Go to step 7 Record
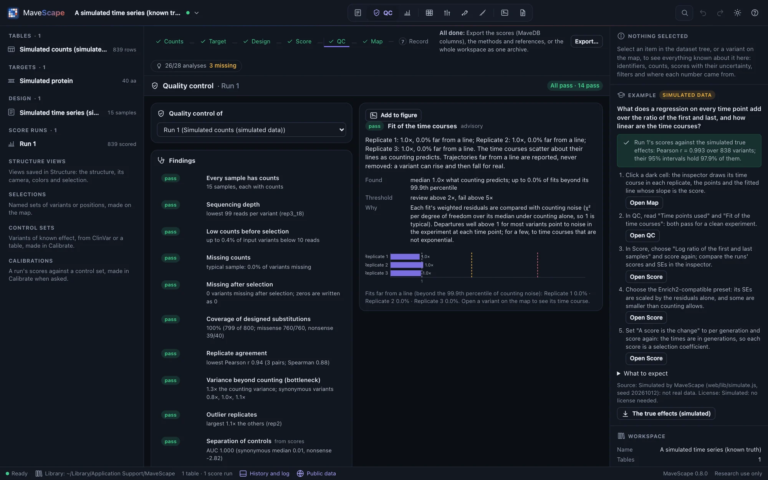Screen dimensions: 768x480 pyautogui.click(x=414, y=41)
